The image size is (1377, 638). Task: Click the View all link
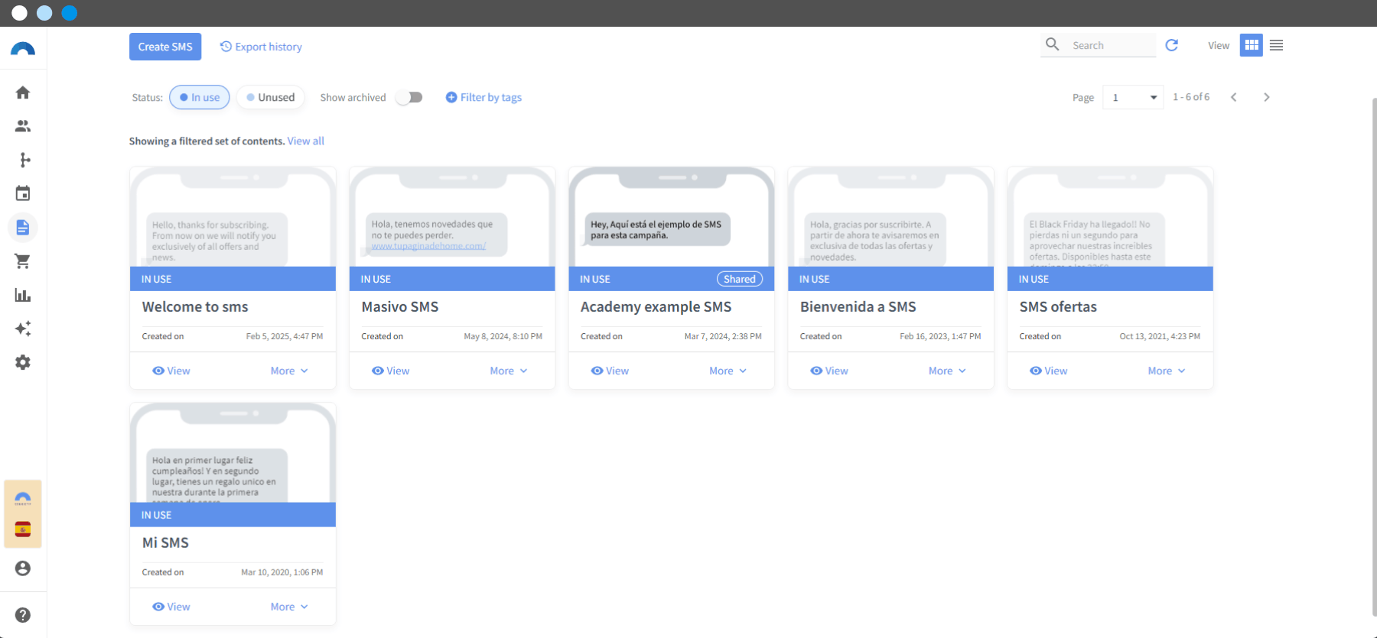306,141
